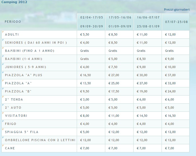This screenshot has height=156, width=196.
Task: Click the JUNIORES (5-9 anni) row label
Action: (x=25, y=67)
